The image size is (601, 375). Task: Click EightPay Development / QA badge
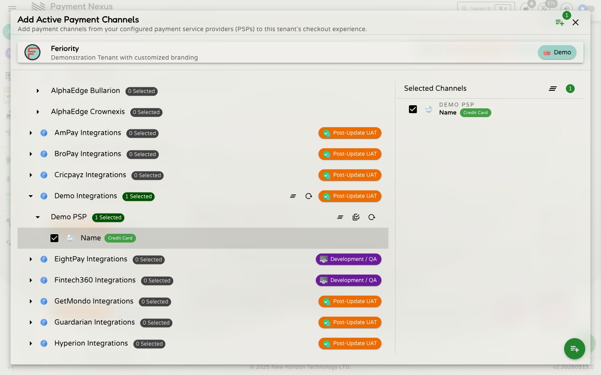pos(349,259)
